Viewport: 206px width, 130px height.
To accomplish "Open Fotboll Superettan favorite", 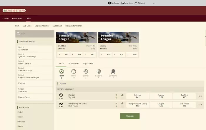I will click(35, 90).
